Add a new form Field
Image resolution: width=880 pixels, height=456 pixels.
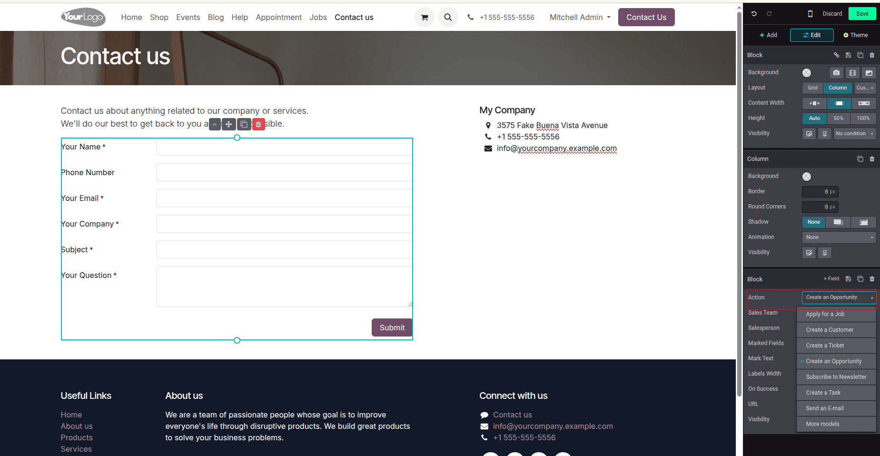831,279
